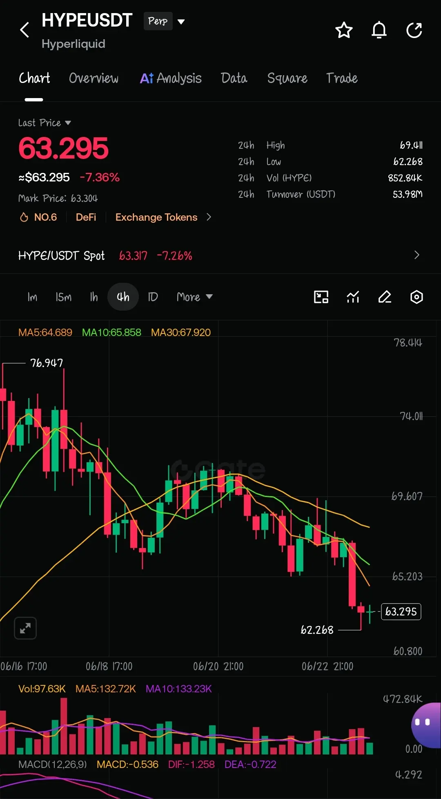Image resolution: width=441 pixels, height=799 pixels.
Task: Expand the Last Price dropdown
Action: (45, 123)
